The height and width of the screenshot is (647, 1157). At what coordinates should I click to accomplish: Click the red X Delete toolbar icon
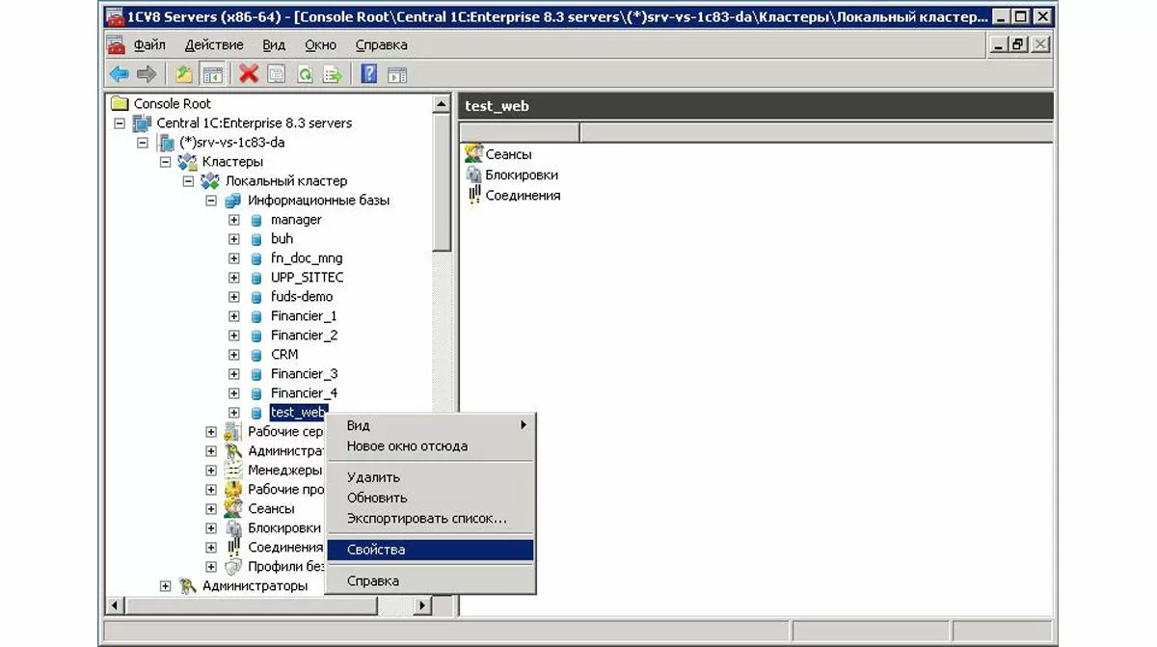click(249, 74)
